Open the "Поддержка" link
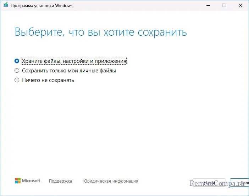This screenshot has height=196, width=249. click(x=60, y=181)
